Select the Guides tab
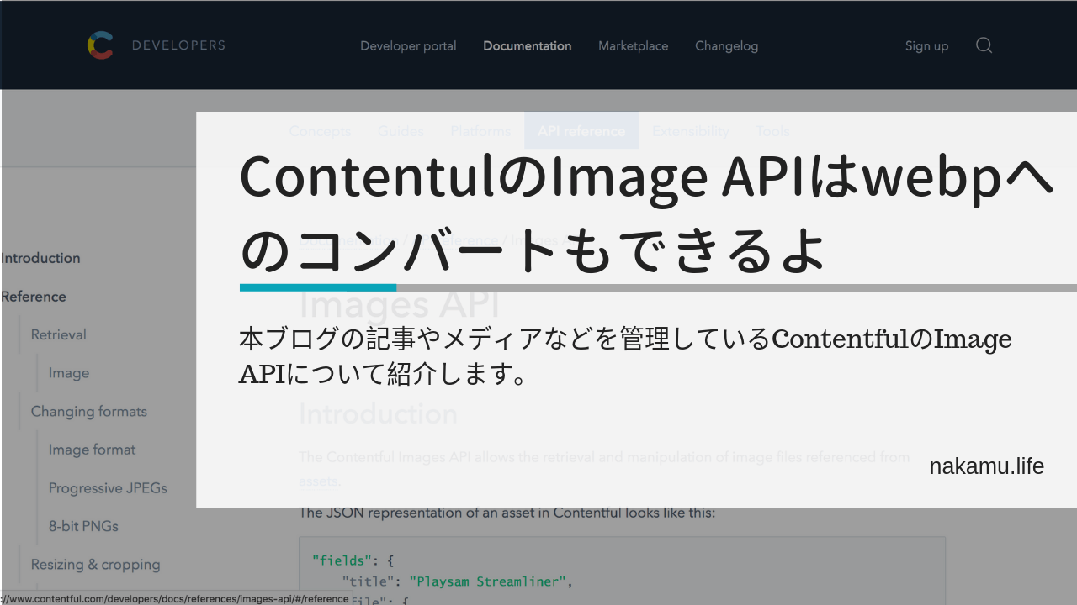The width and height of the screenshot is (1077, 605). point(401,131)
